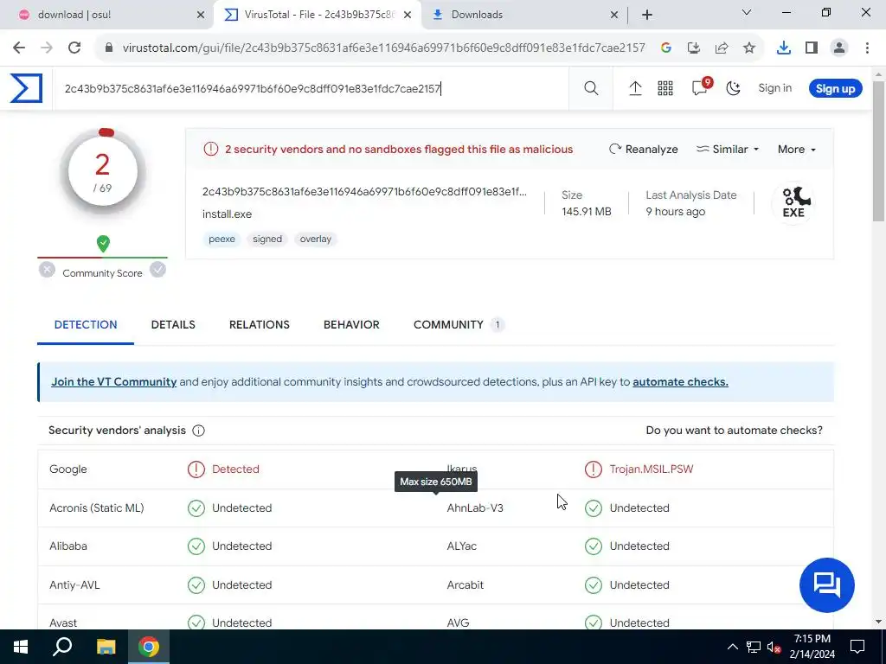This screenshot has width=886, height=664.
Task: Click the Acronis (Static ML) vendor name
Action: pyautogui.click(x=97, y=508)
